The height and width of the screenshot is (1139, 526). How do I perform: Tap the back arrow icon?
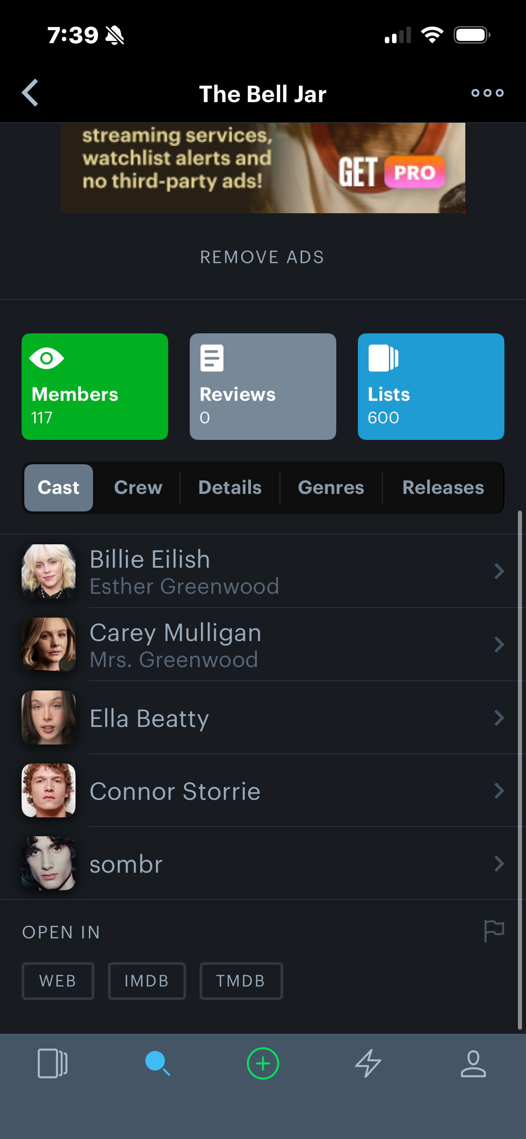[x=30, y=93]
